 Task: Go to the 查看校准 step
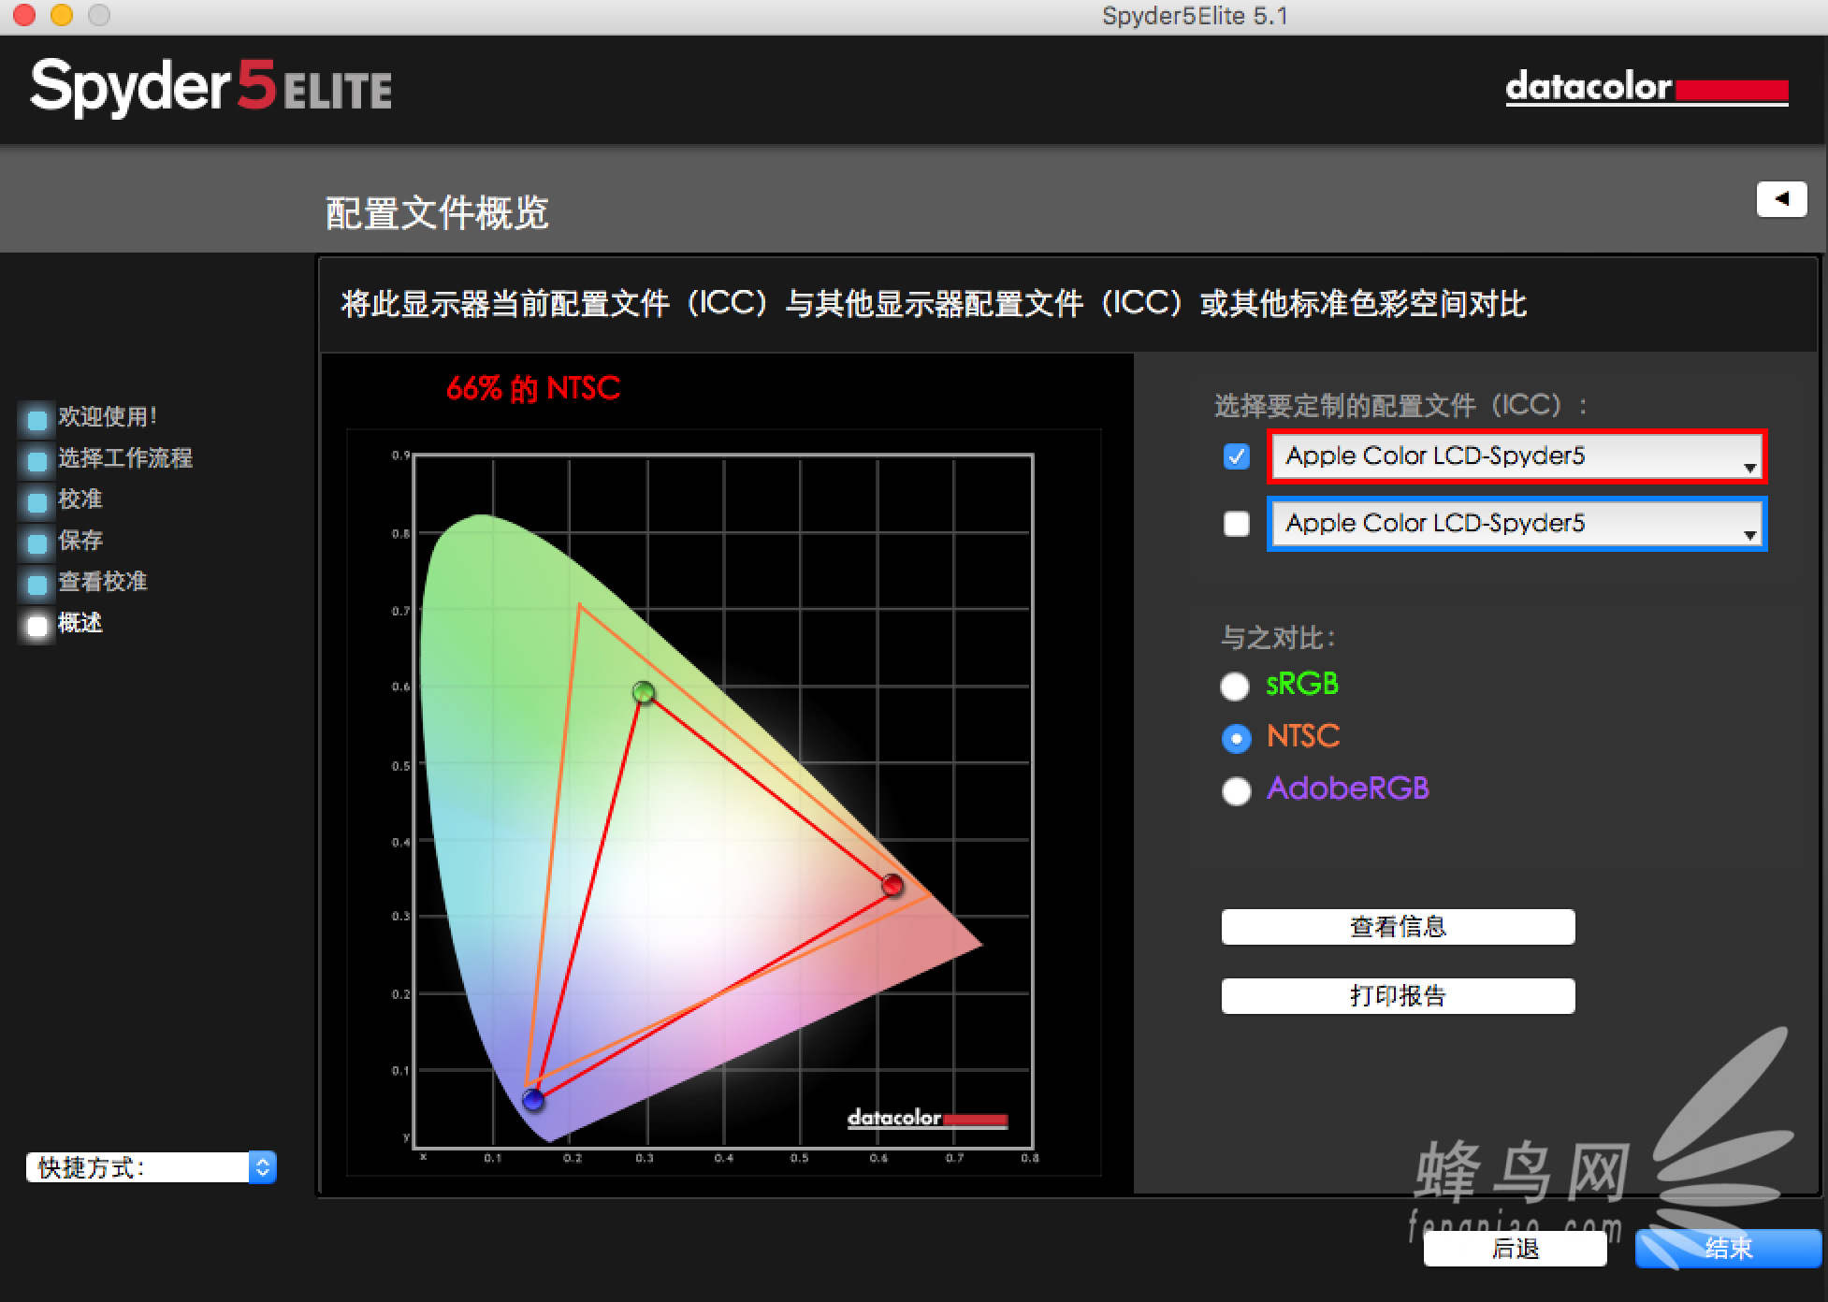click(103, 581)
